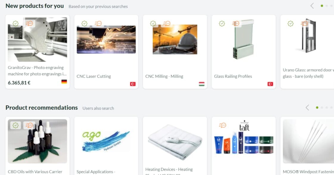Click the verified badge on CNC Laser Cutting
Viewport: 334px width, 175px height.
84,24
